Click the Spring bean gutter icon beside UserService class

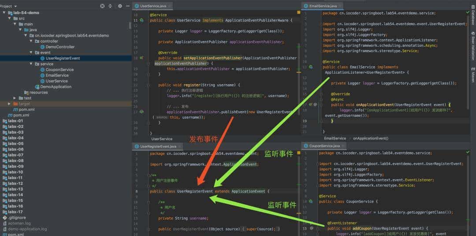pyautogui.click(x=141, y=20)
